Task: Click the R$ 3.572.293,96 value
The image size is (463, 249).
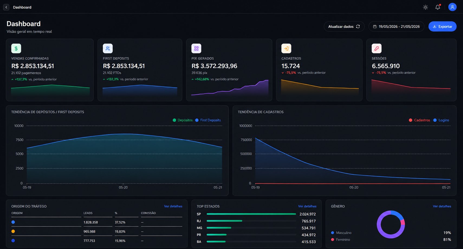Action: (214, 66)
